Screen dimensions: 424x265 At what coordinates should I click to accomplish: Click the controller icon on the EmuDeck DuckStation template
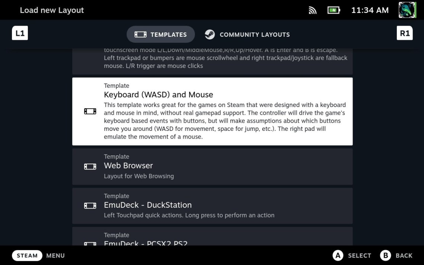(x=90, y=206)
